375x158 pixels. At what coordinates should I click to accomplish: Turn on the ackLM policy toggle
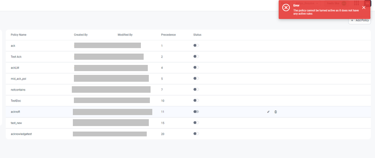pyautogui.click(x=196, y=67)
